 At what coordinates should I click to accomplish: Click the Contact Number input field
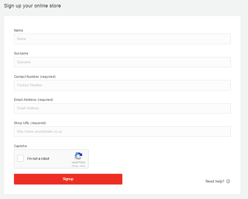(122, 85)
